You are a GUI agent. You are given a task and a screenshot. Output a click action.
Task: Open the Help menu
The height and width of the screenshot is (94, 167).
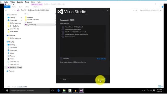click(x=39, y=2)
